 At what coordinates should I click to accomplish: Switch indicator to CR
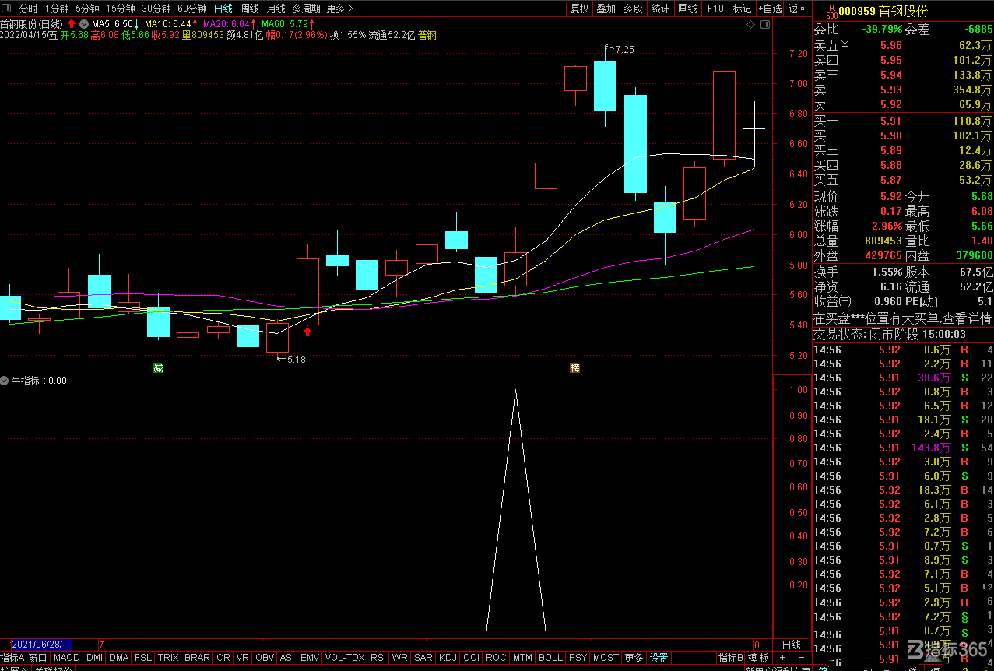223,658
